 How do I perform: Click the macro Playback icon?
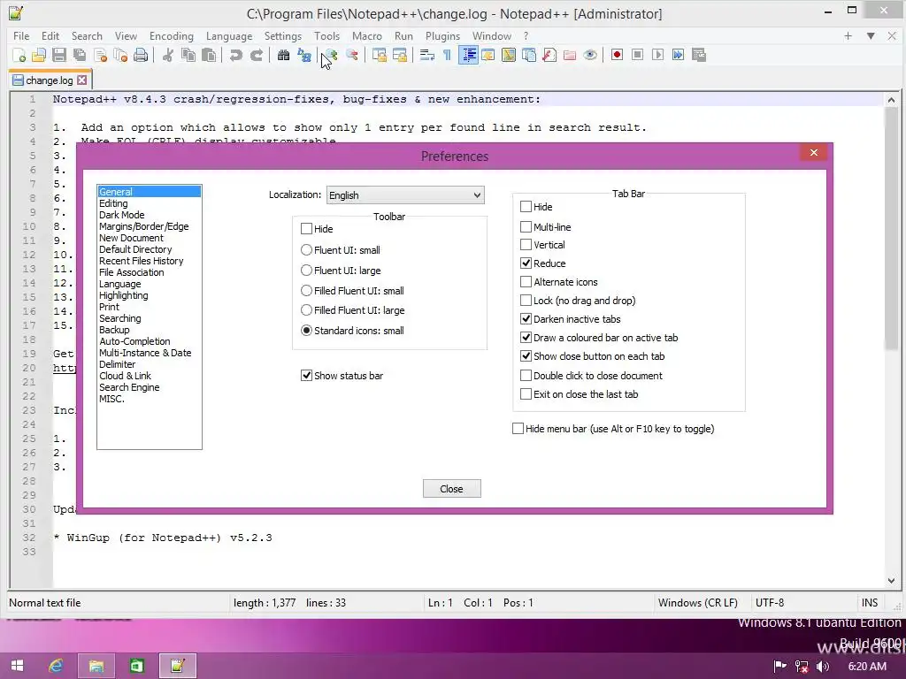pyautogui.click(x=657, y=55)
